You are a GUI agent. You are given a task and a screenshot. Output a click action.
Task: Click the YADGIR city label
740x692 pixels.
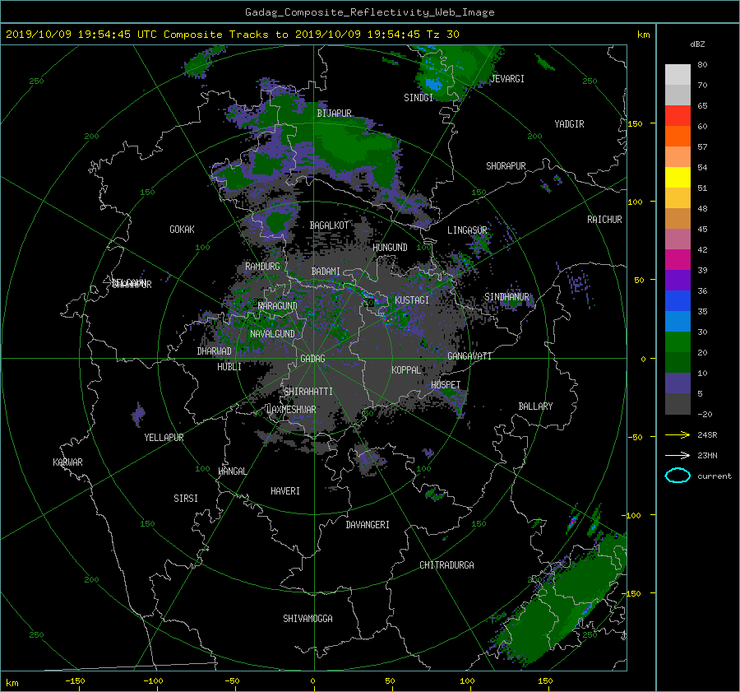tap(569, 123)
